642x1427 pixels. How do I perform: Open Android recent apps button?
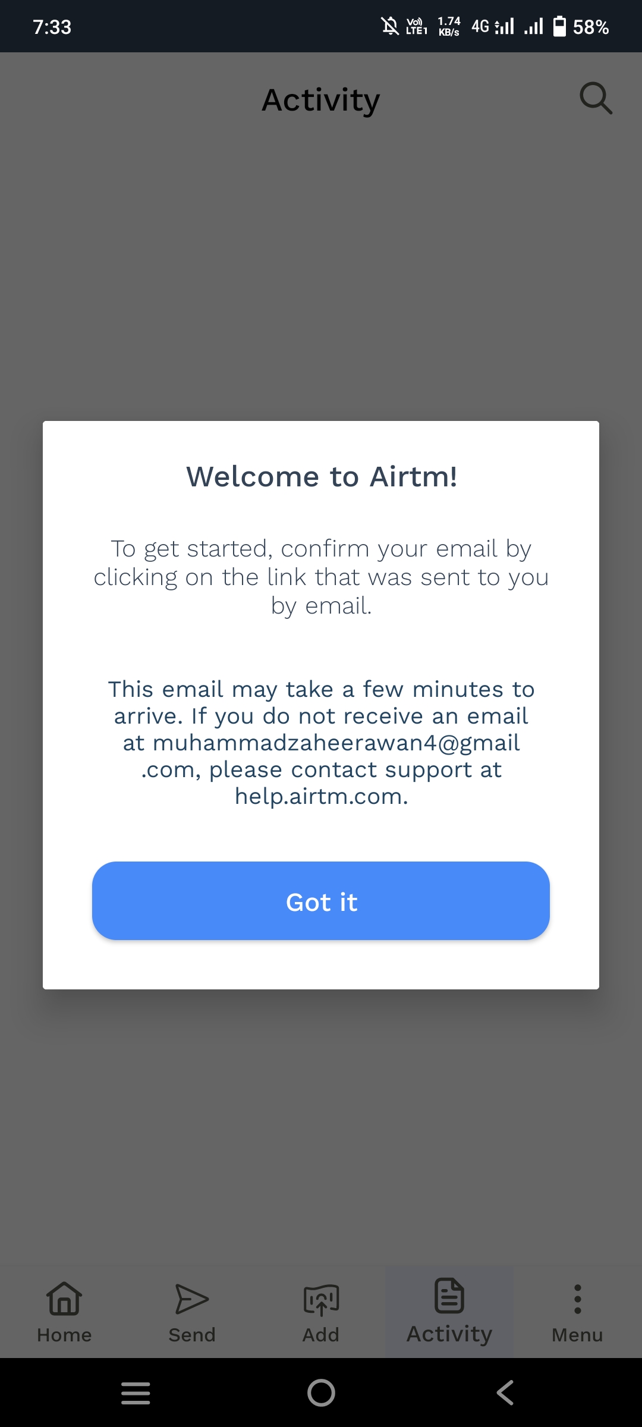click(x=136, y=1393)
